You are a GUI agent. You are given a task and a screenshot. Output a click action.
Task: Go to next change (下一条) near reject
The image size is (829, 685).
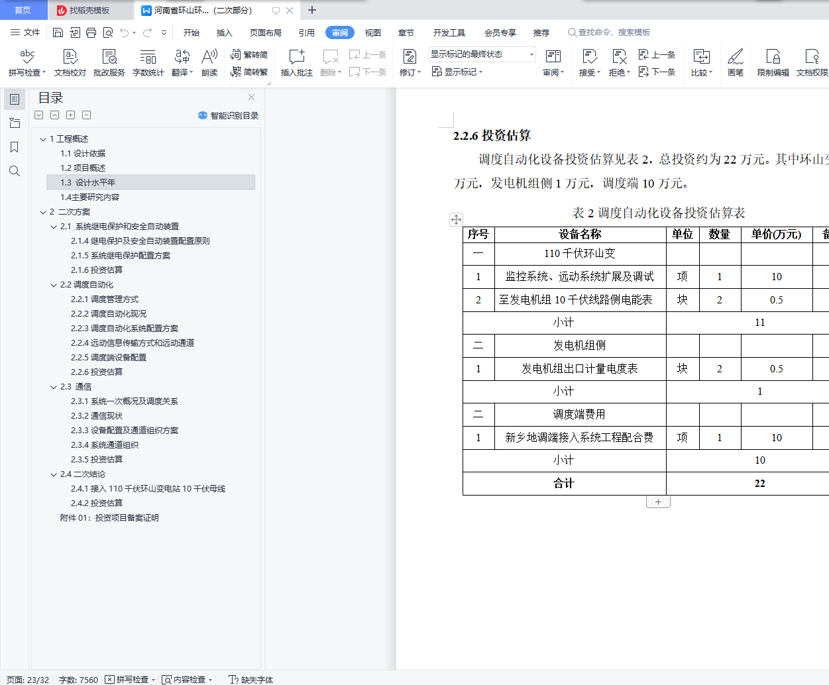[x=657, y=72]
